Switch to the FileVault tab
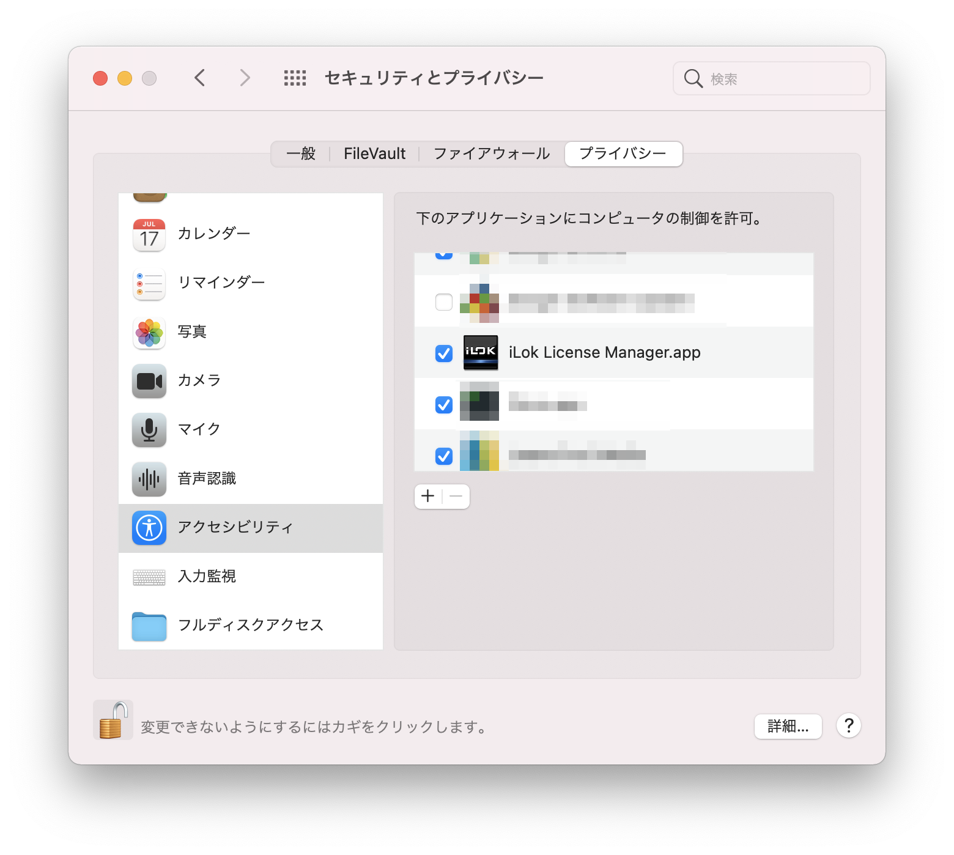Screen dimensions: 954x855 (x=374, y=154)
